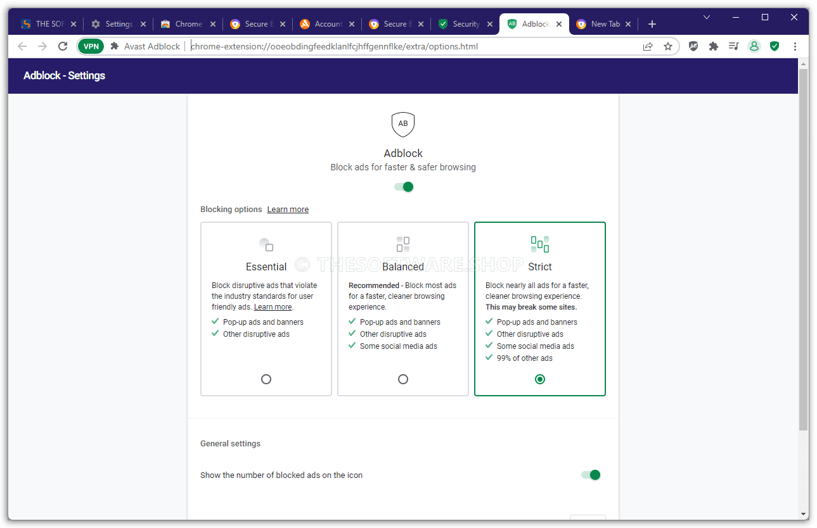Open the green profile avatar icon
The width and height of the screenshot is (817, 528).
[754, 46]
